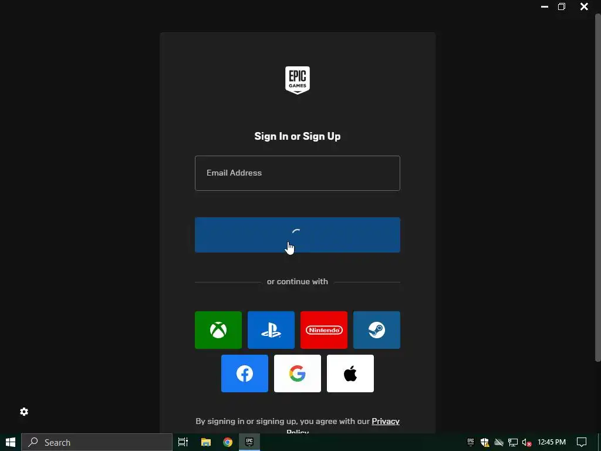Click the taskbar Search box
Image resolution: width=601 pixels, height=451 pixels.
pyautogui.click(x=97, y=442)
